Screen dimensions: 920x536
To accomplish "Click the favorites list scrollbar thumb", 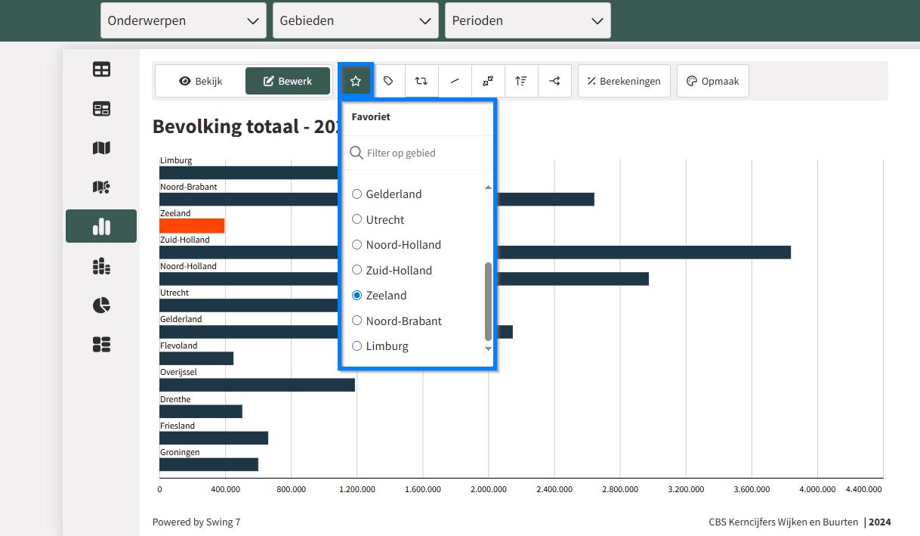I will [x=488, y=302].
